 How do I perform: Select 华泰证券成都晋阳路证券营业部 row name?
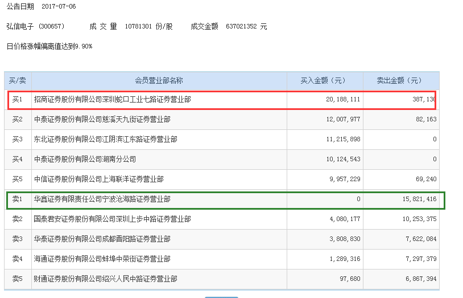[x=102, y=239]
